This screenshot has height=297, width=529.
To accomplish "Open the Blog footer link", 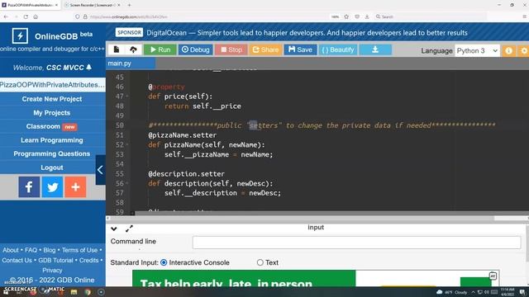I will [50, 250].
